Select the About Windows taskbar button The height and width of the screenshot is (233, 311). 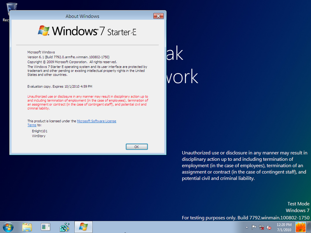click(x=83, y=227)
